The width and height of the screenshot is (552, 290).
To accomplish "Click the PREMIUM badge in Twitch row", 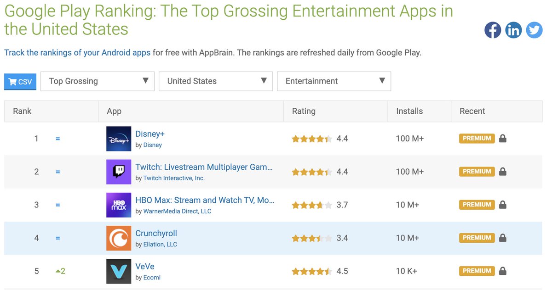I will pos(477,171).
